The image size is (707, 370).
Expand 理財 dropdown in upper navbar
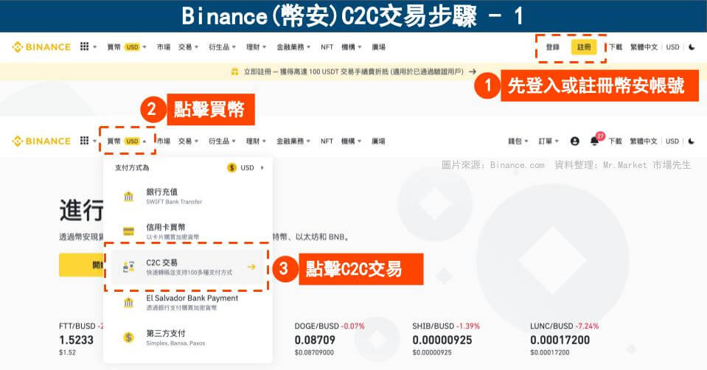tap(256, 47)
